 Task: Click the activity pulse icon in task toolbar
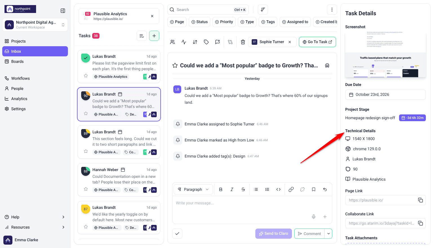(184, 42)
